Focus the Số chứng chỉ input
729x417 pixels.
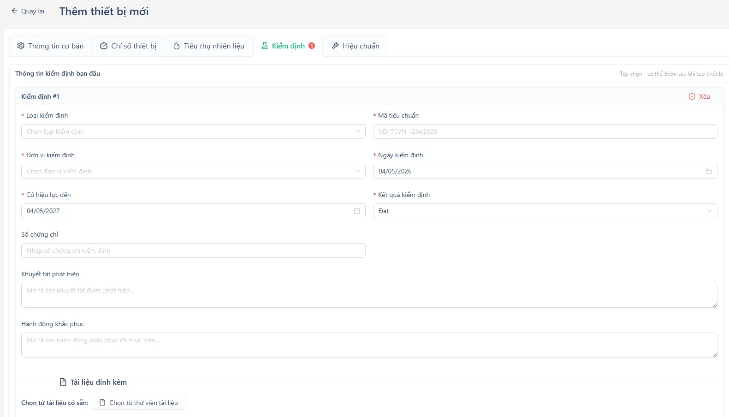pos(193,250)
